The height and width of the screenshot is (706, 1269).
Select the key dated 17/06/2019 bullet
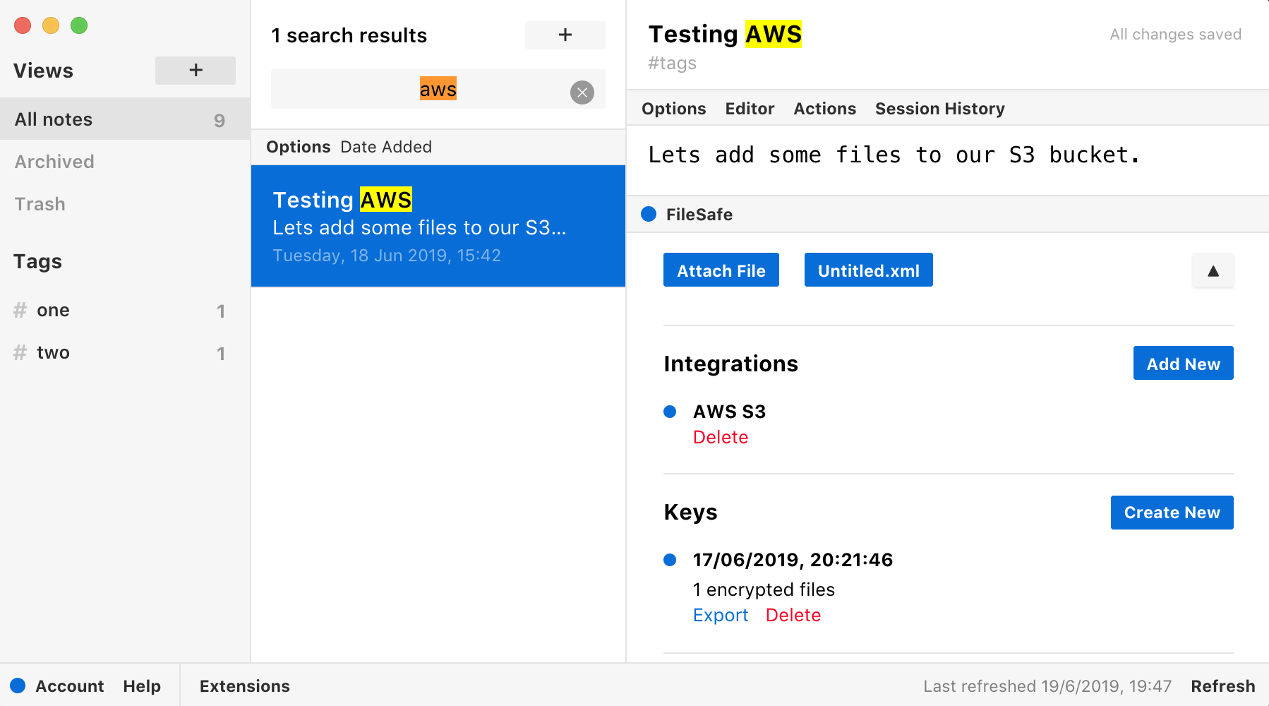(670, 560)
